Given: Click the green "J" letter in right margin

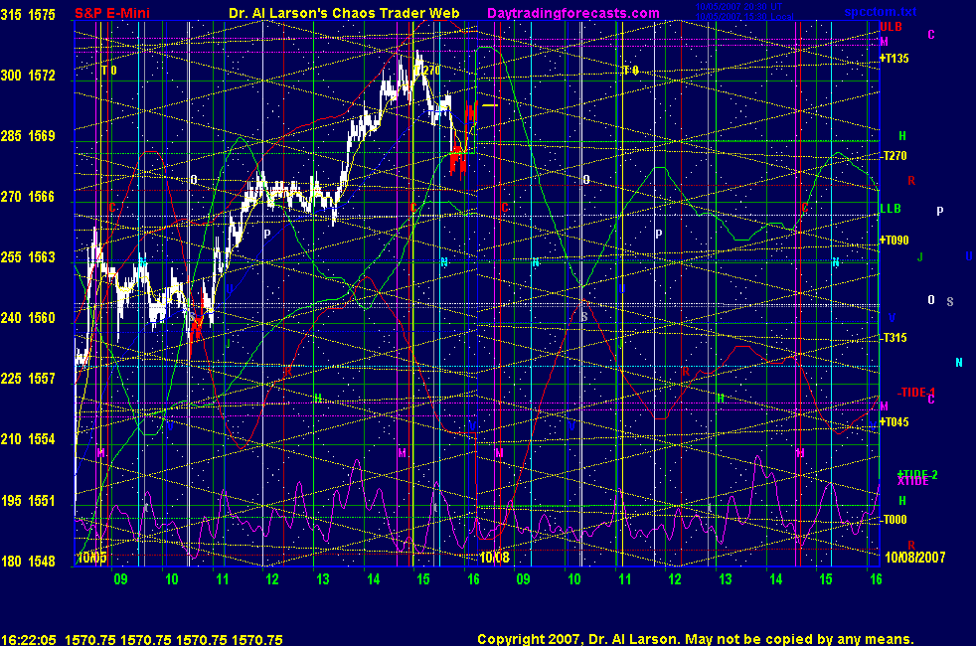Looking at the screenshot, I should pyautogui.click(x=920, y=257).
